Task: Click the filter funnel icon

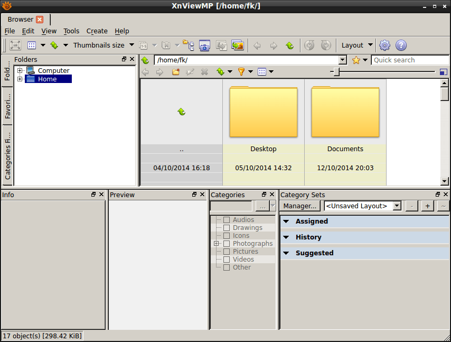Action: click(x=241, y=72)
